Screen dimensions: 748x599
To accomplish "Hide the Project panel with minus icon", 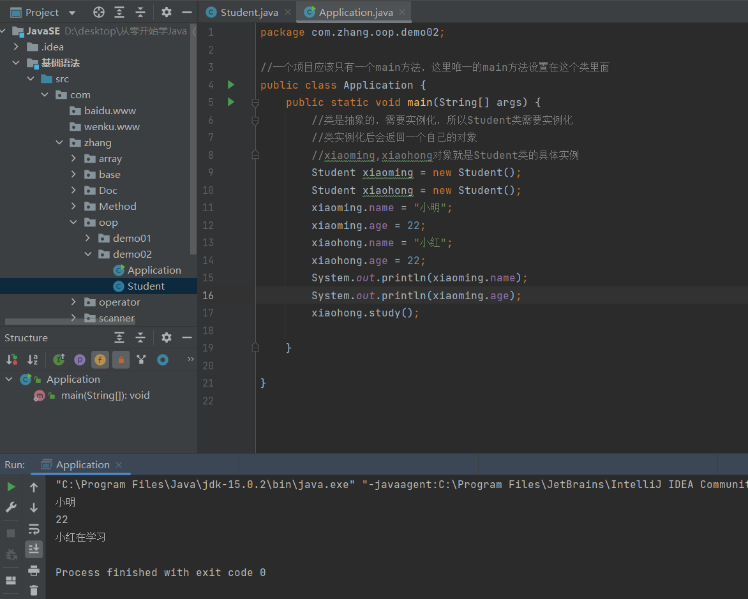I will [187, 12].
